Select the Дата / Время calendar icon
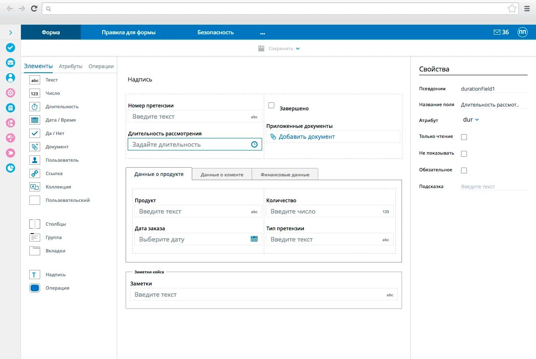 [35, 120]
